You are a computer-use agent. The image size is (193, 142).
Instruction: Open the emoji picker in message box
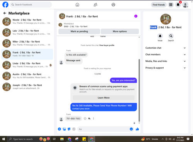tap(131, 129)
